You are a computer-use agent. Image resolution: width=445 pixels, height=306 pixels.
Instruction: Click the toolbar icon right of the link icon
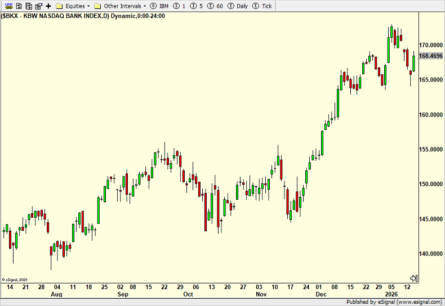pyautogui.click(x=18, y=6)
